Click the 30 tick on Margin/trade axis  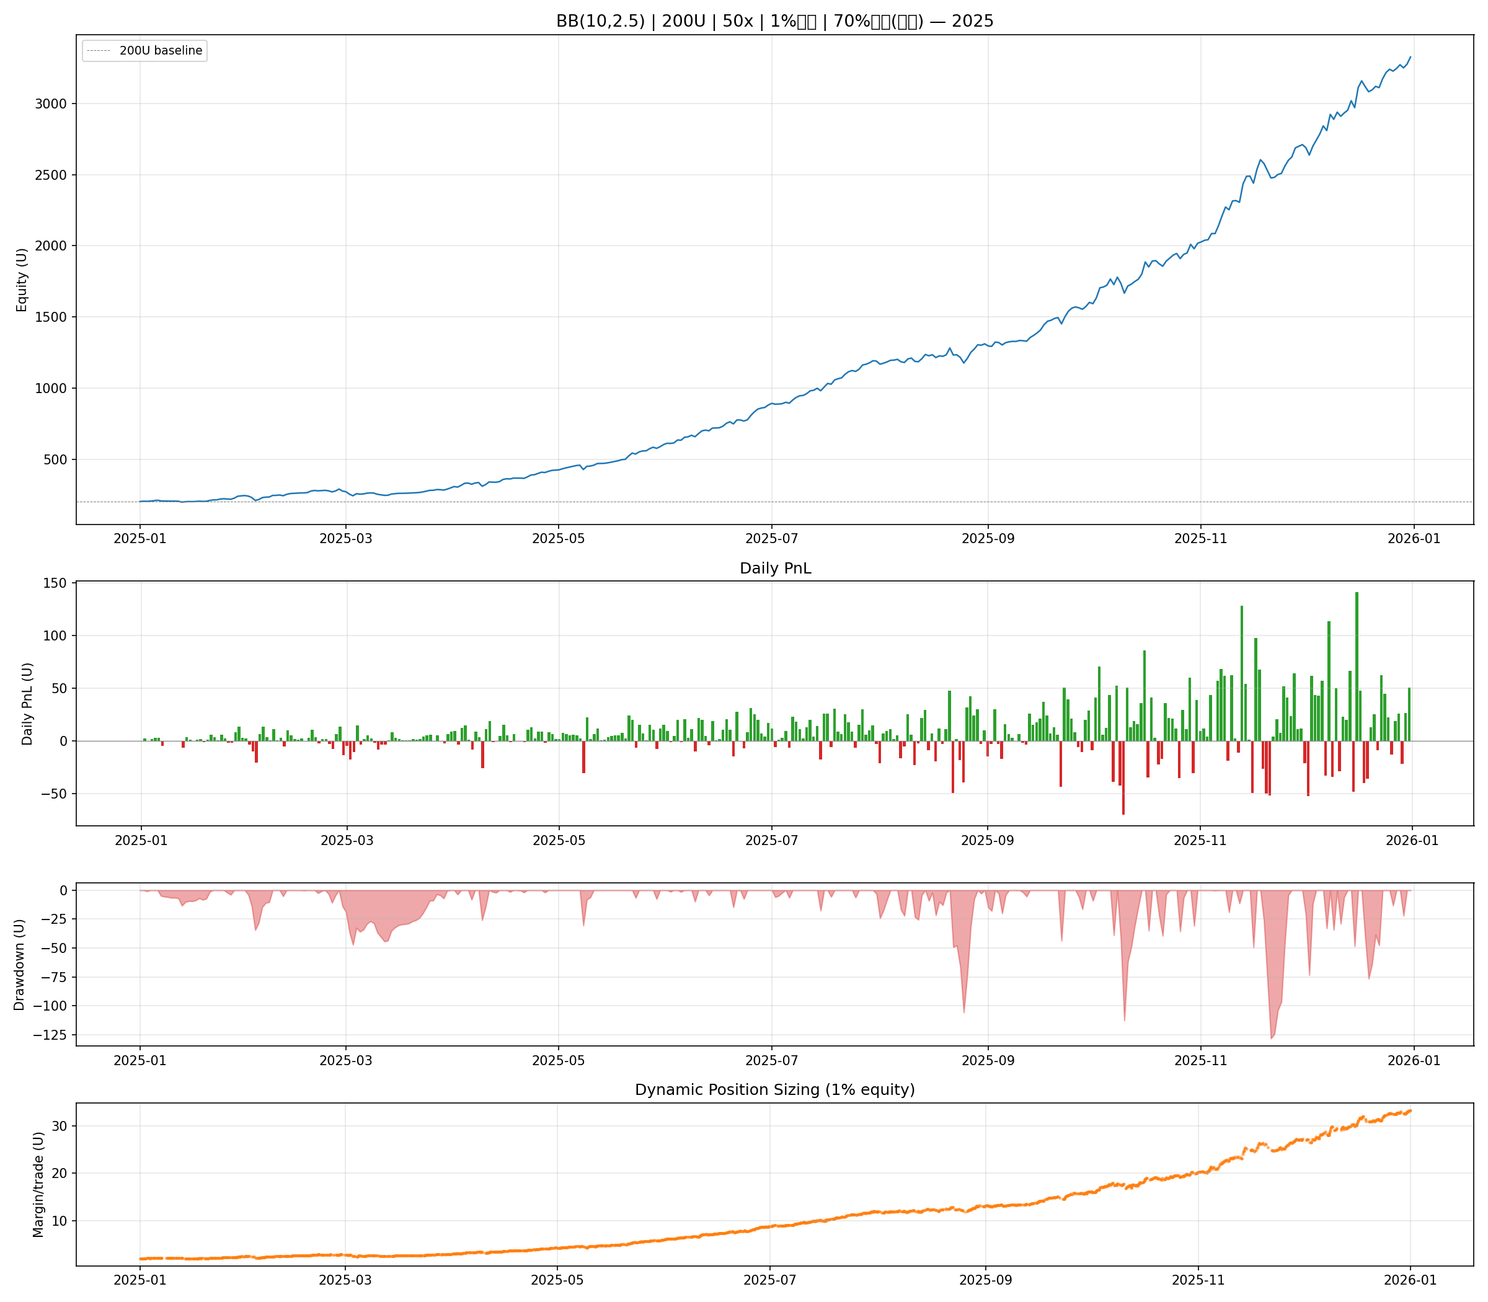(59, 1126)
